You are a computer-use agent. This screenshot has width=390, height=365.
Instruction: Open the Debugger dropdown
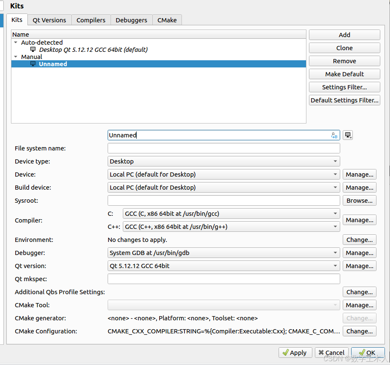click(224, 253)
